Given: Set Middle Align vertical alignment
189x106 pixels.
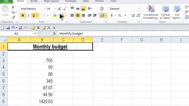Looking at the screenshot, I should [x=78, y=9].
